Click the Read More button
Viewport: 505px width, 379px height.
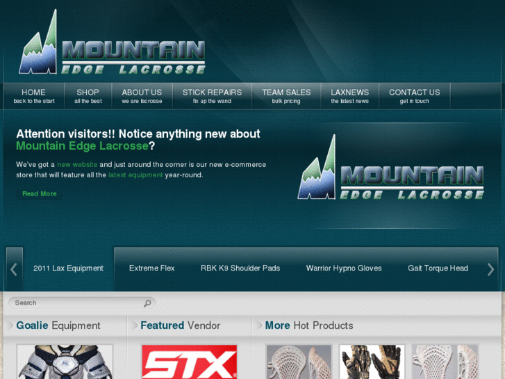[40, 194]
